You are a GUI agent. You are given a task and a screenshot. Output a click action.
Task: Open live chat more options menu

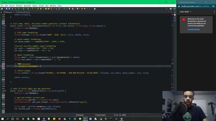(x=214, y=12)
